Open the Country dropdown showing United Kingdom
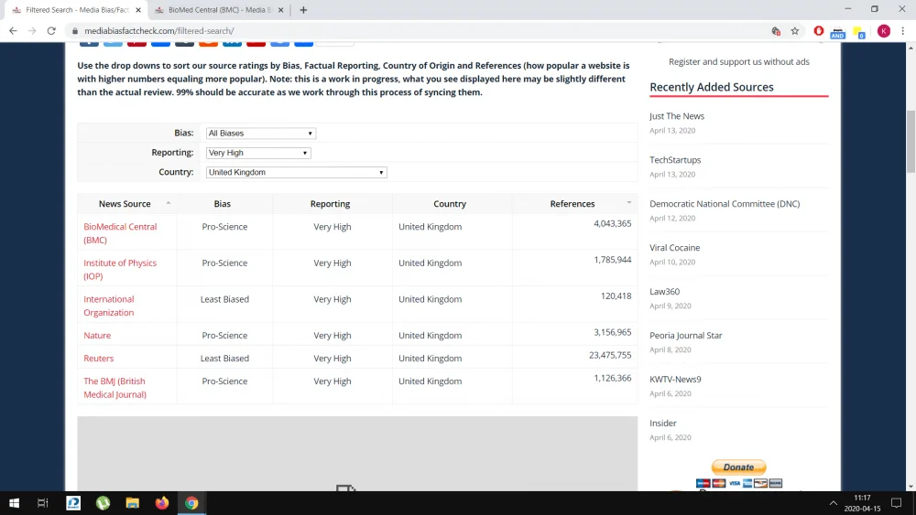Screen dimensions: 916x515 click(x=296, y=173)
